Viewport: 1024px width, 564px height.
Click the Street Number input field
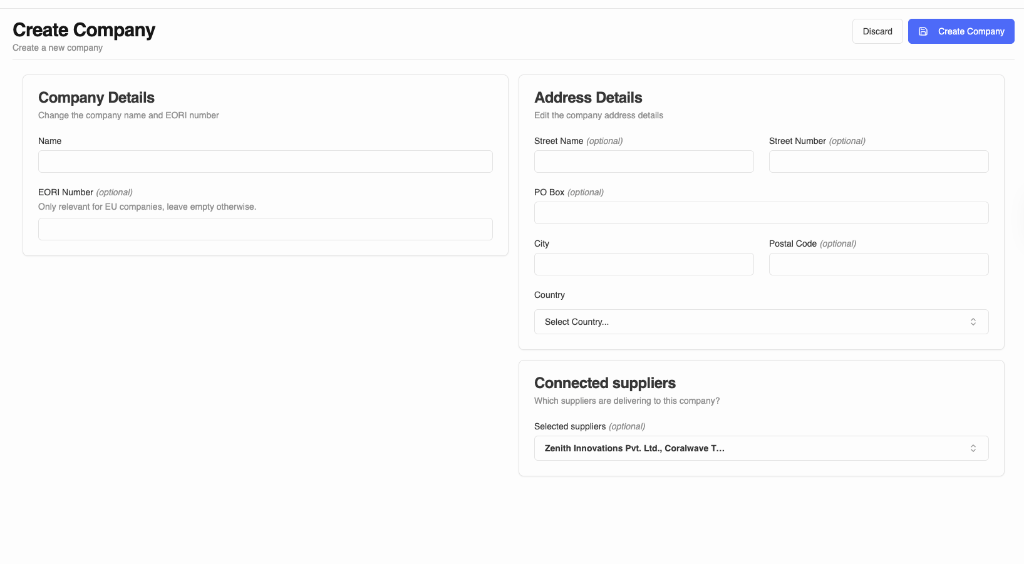(878, 162)
